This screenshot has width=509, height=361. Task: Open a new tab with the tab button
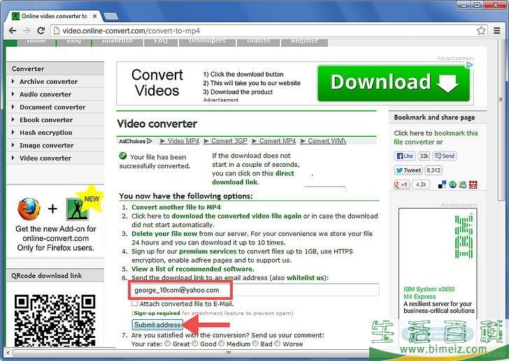click(110, 16)
